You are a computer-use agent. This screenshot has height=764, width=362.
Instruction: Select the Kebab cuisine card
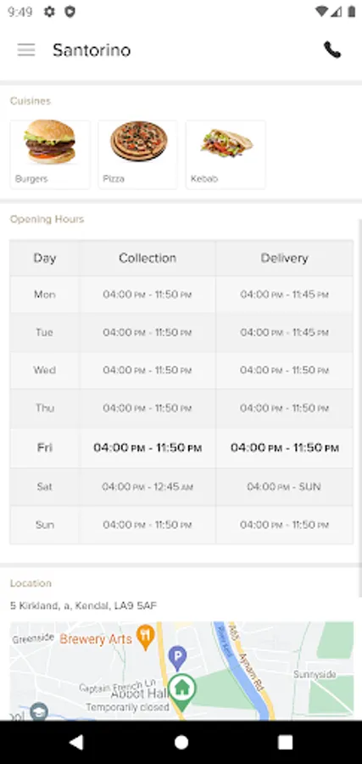click(x=226, y=154)
